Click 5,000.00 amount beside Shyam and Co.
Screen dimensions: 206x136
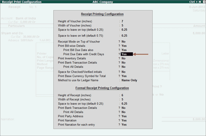point(199,33)
